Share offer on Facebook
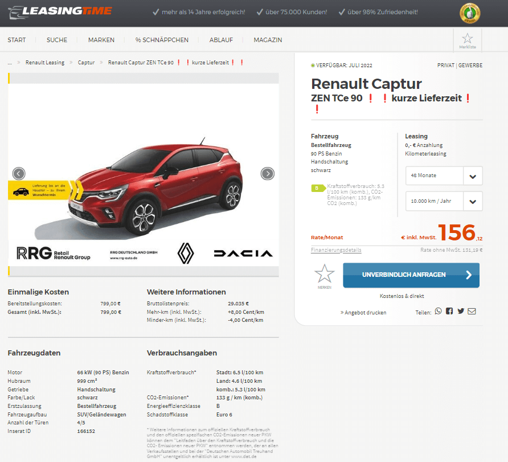 tap(449, 312)
